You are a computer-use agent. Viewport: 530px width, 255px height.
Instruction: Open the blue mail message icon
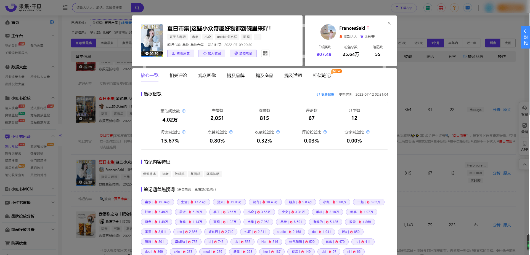pos(467,8)
